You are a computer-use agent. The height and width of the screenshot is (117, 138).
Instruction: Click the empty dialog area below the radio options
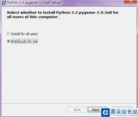click(x=69, y=73)
